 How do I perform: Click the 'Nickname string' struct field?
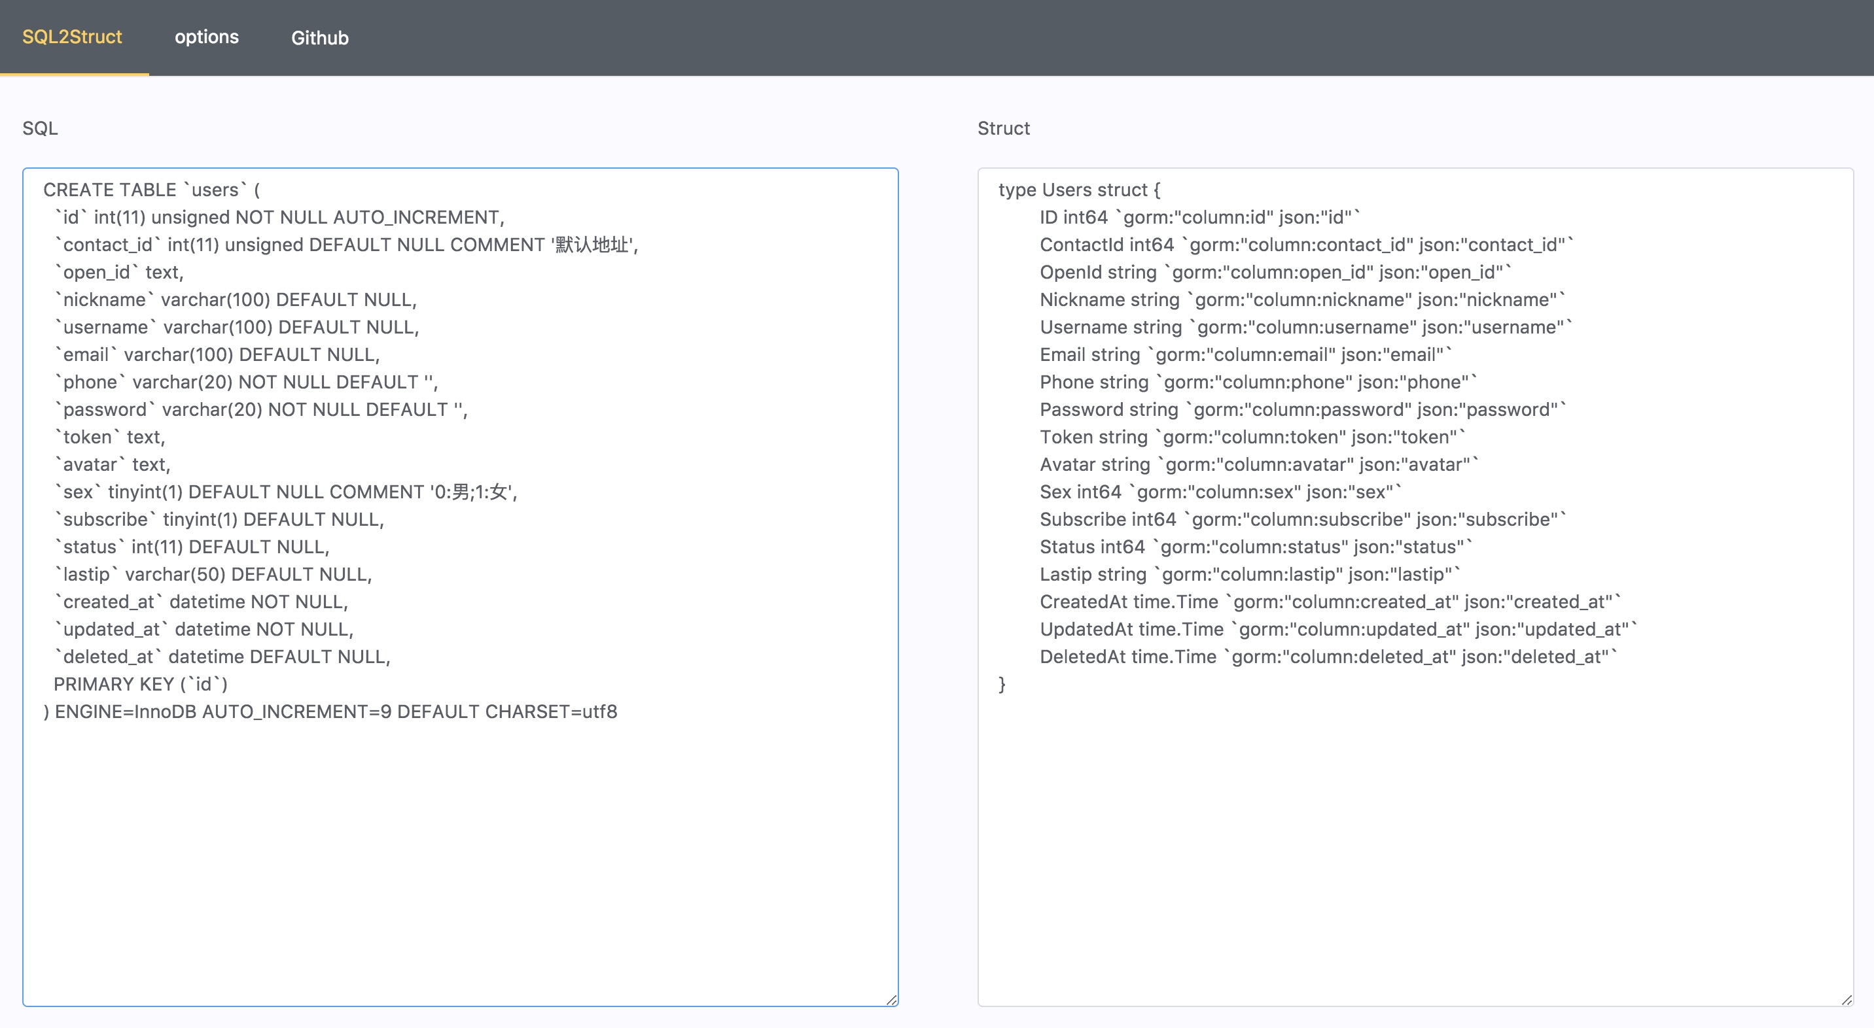(x=1303, y=300)
